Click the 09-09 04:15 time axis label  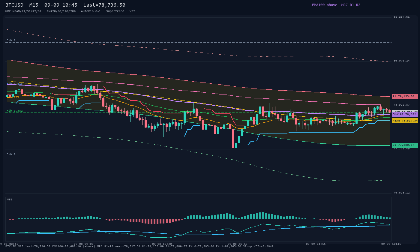coord(316,244)
